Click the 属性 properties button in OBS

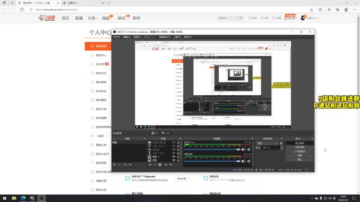[155, 133]
